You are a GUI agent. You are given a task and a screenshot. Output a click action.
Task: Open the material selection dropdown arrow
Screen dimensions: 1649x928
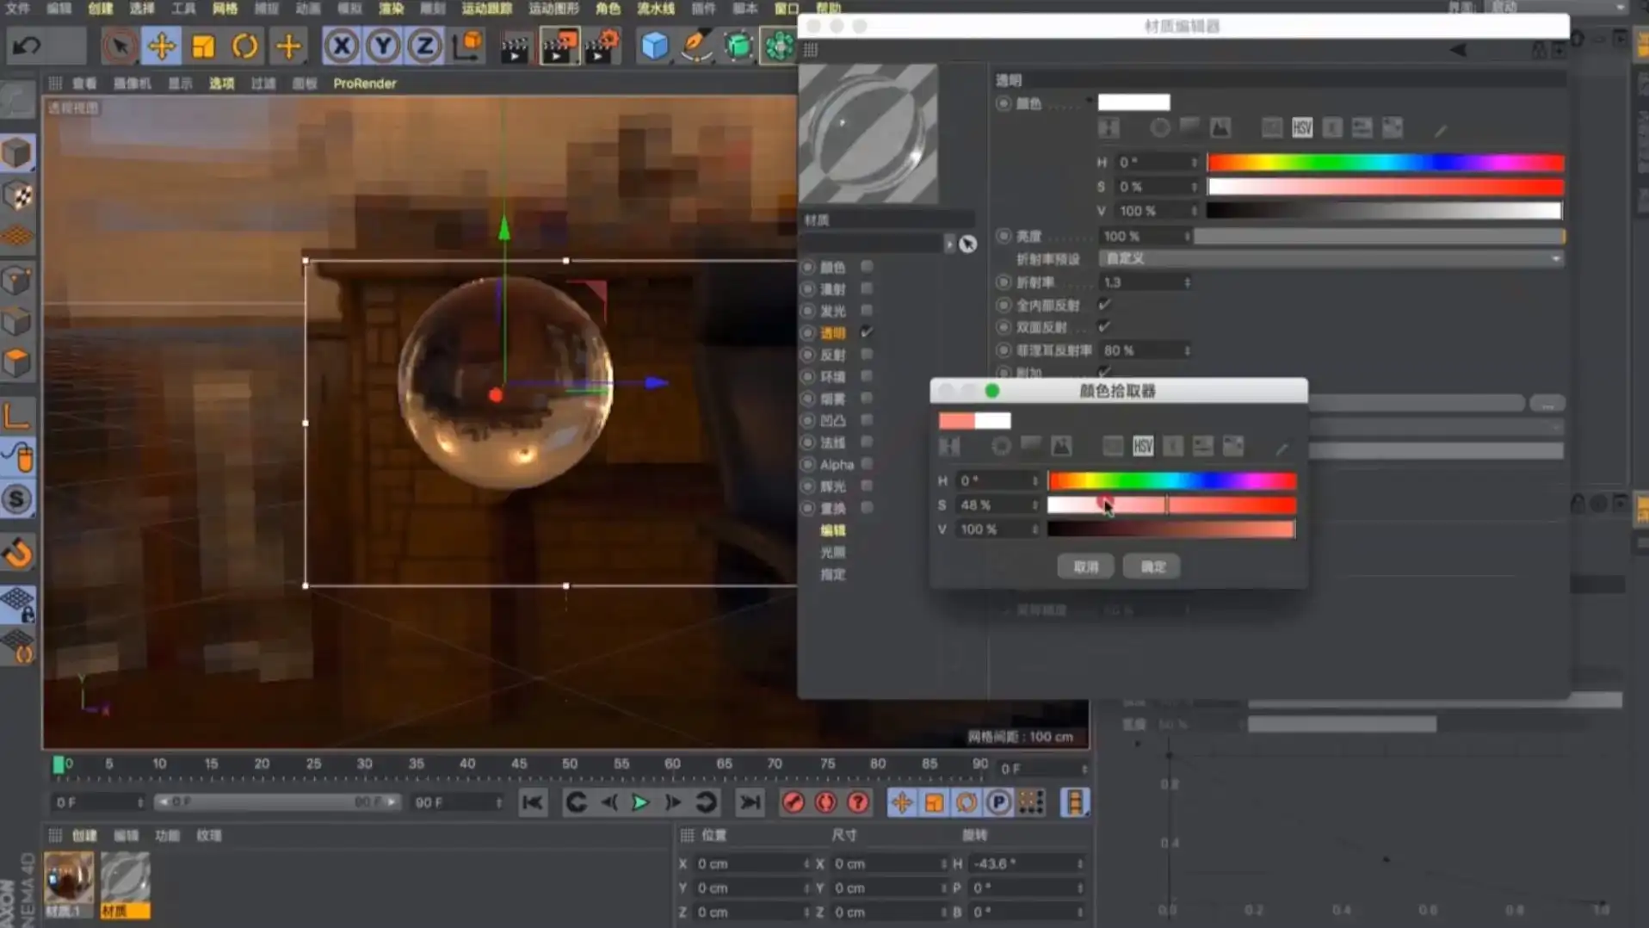click(950, 244)
